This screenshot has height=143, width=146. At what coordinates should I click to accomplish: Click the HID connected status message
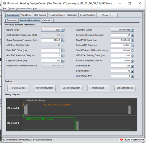click(27, 140)
